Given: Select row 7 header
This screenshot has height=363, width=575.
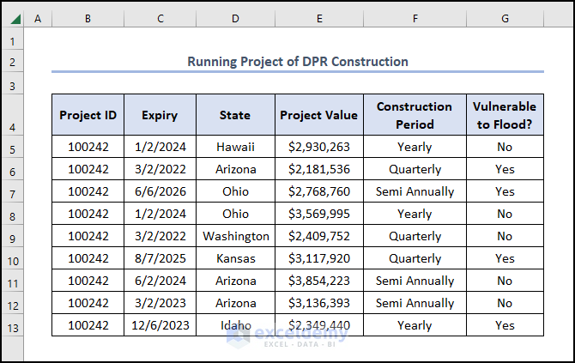Looking at the screenshot, I should (x=13, y=191).
